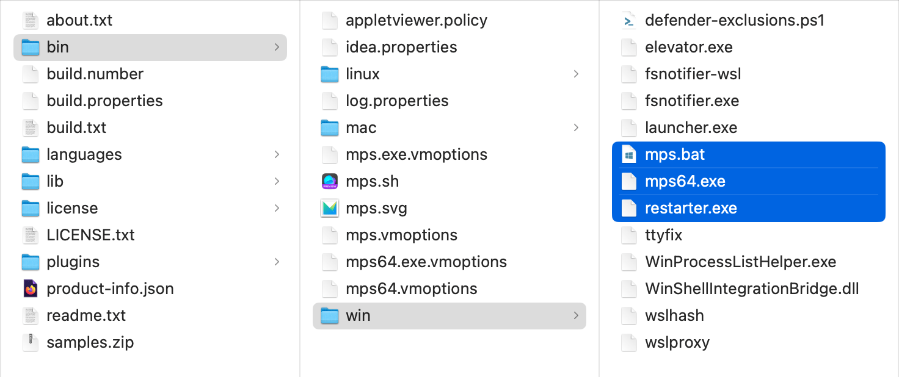Click the LICENSE.txt file name
This screenshot has height=377, width=899.
pos(90,235)
